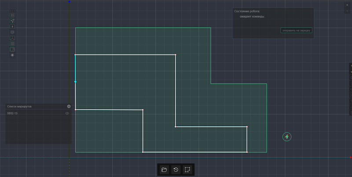Toggle the coordinate axes icon

tap(12, 38)
